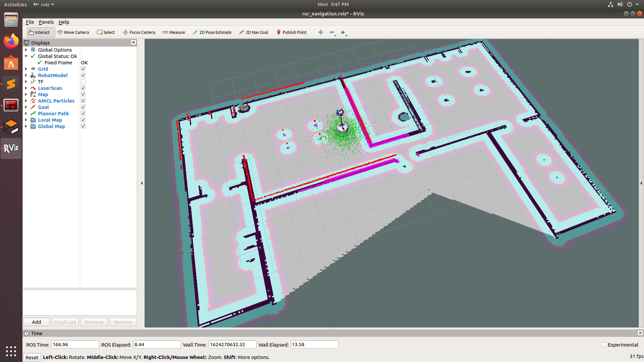Expand the Planner Path display
This screenshot has width=644, height=362.
26,113
